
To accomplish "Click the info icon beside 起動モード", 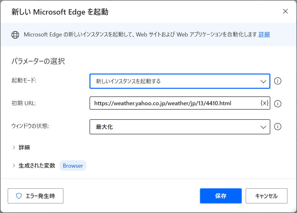I will 278,81.
